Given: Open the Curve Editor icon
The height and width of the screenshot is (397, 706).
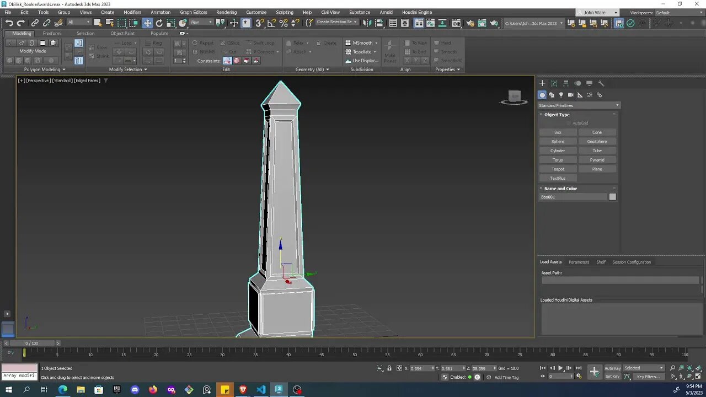Looking at the screenshot, I should (430, 23).
